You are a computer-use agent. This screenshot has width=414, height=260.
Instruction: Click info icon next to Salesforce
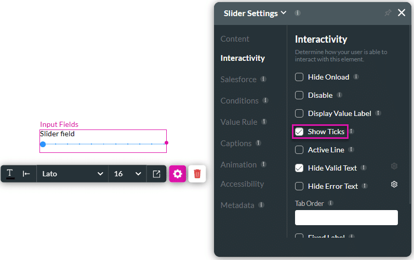tap(263, 80)
